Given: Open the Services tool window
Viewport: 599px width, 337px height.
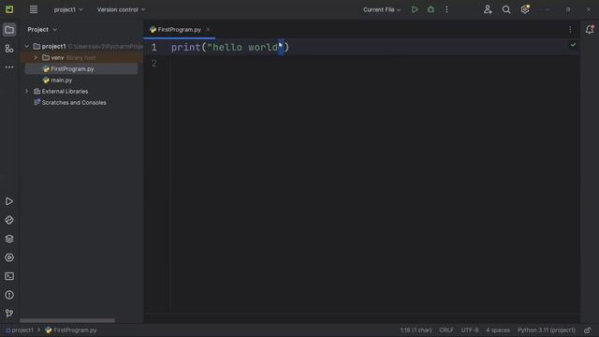Looking at the screenshot, I should tap(9, 257).
